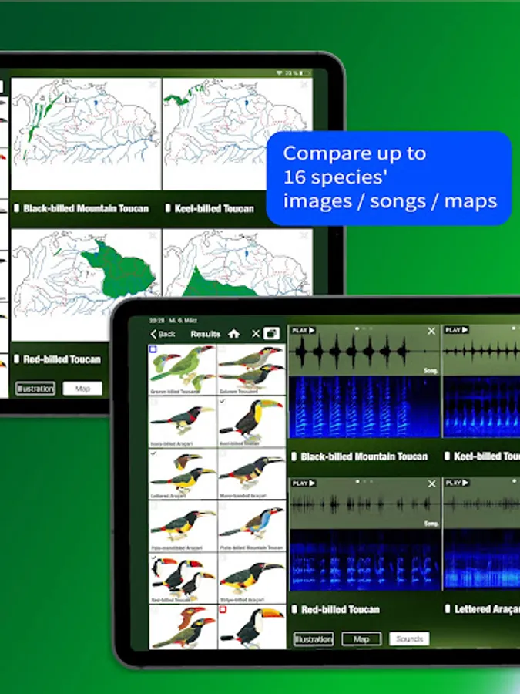Viewport: 520px width, 694px height.
Task: Uncheck the Red-billed Toucan thumbnail checkbox
Action: [x=153, y=558]
